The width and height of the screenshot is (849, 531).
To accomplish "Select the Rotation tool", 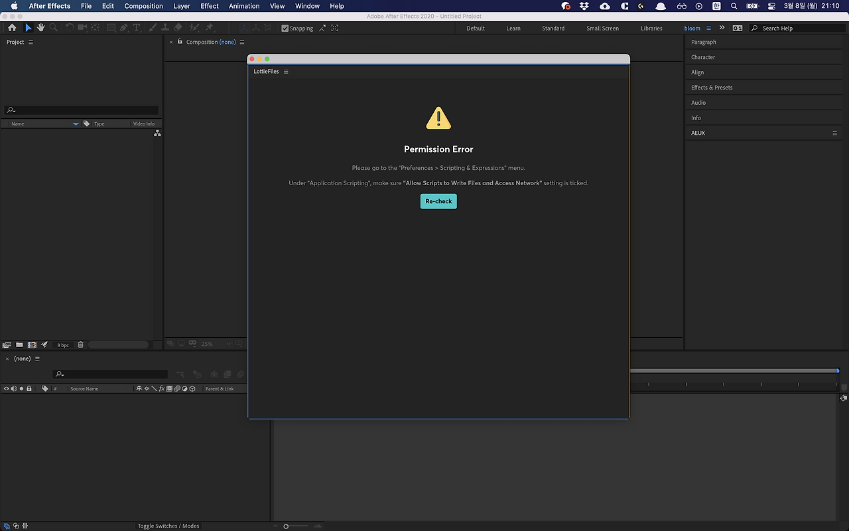I will [x=69, y=28].
